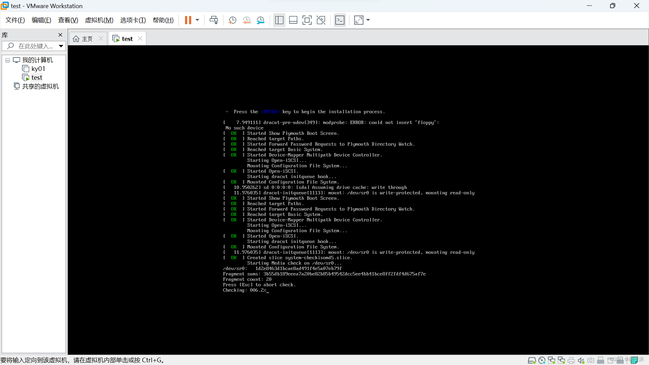
Task: Select the ky01 virtual machine
Action: [x=38, y=69]
